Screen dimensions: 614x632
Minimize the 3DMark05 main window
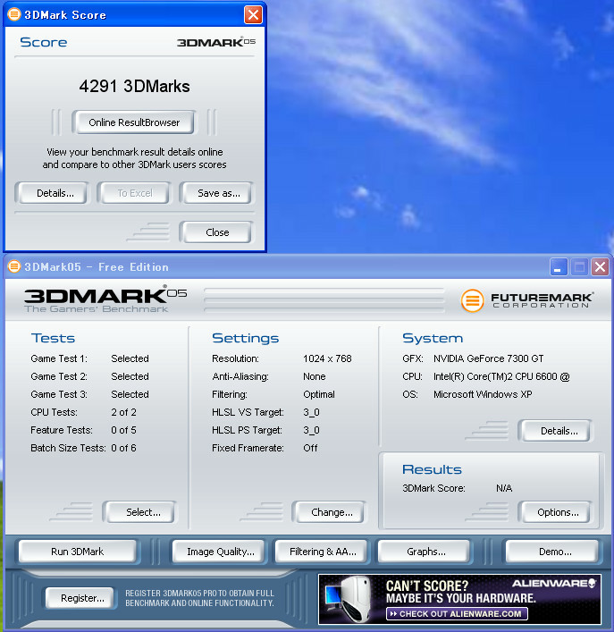coord(559,266)
